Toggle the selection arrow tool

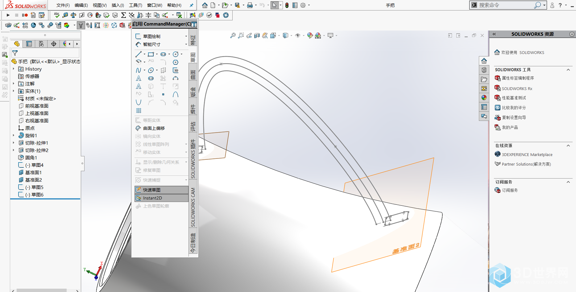click(x=274, y=5)
